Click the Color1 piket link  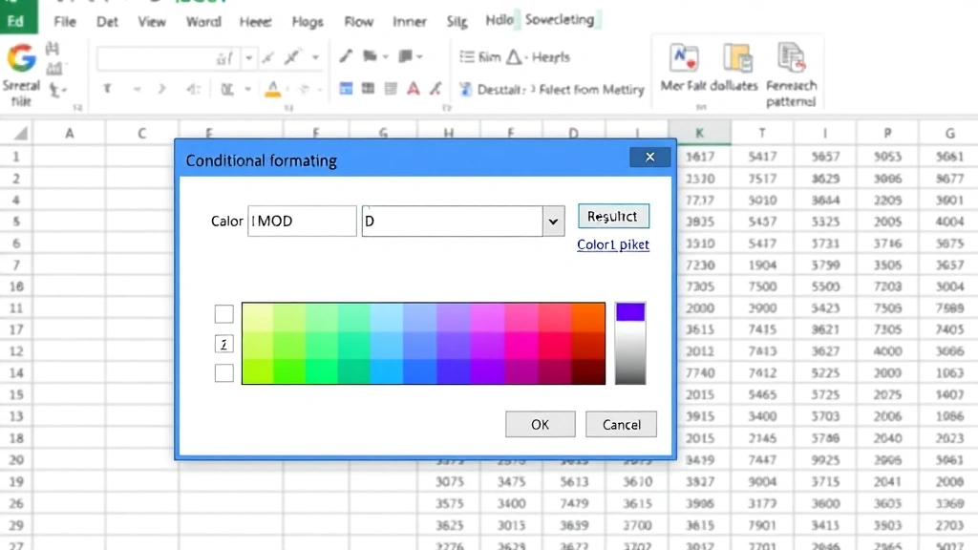click(613, 244)
